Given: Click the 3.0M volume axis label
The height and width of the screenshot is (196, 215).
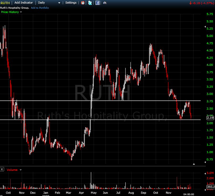Looking at the screenshot, I should pos(210,173).
